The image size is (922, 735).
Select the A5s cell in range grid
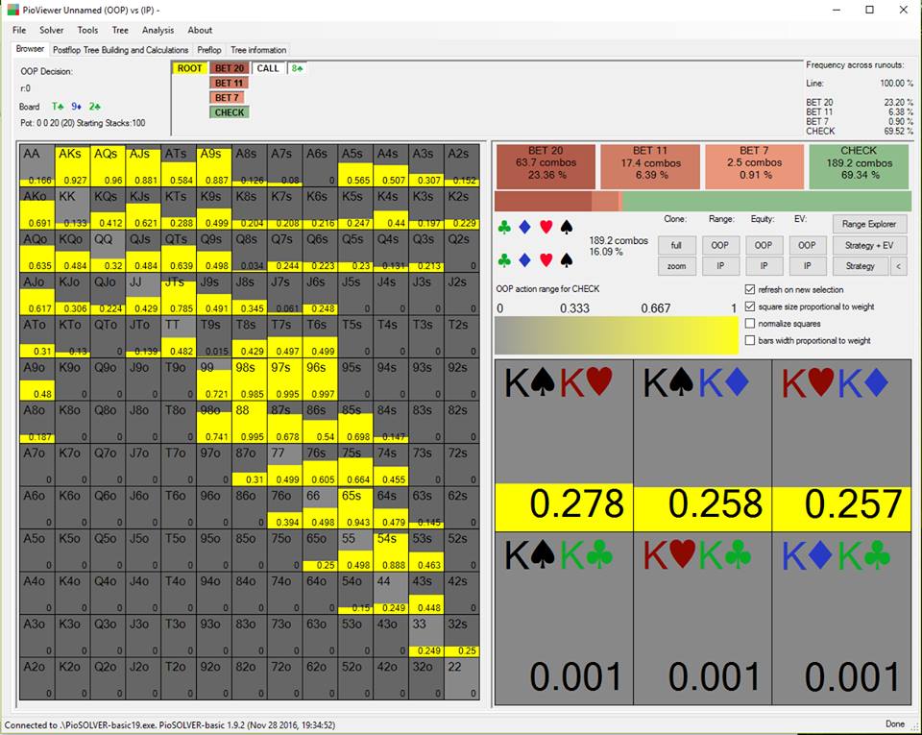(x=355, y=166)
